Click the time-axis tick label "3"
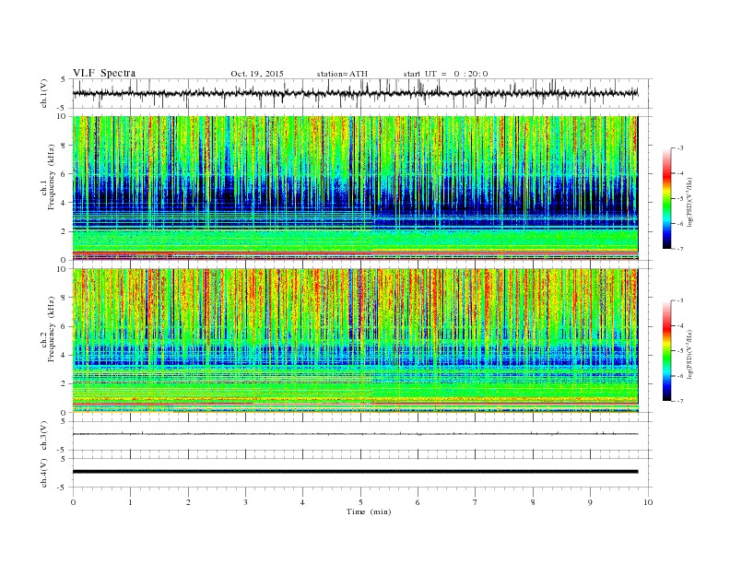Screen dimensions: 730x564 [x=245, y=502]
